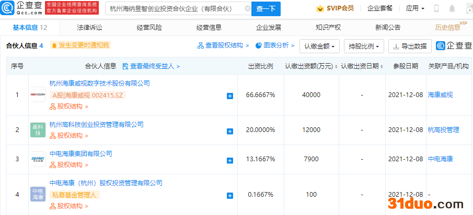
Task: Click the Hikvision company logo thumbnail
Action: pyautogui.click(x=38, y=94)
